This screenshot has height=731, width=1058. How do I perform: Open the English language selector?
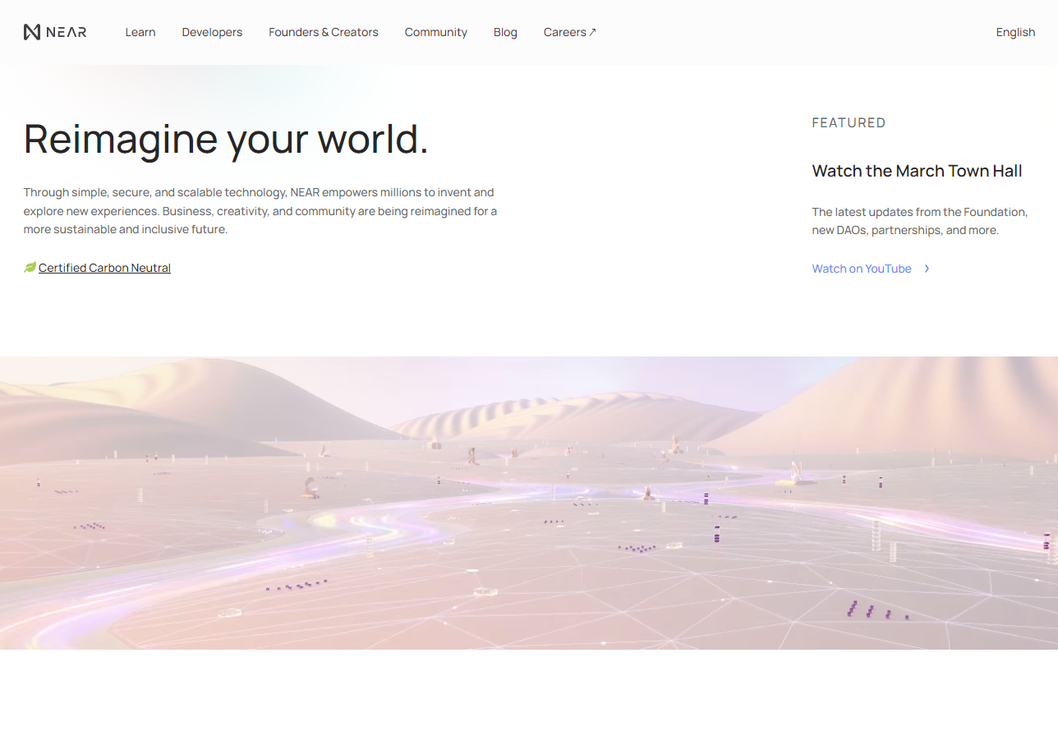coord(1015,32)
